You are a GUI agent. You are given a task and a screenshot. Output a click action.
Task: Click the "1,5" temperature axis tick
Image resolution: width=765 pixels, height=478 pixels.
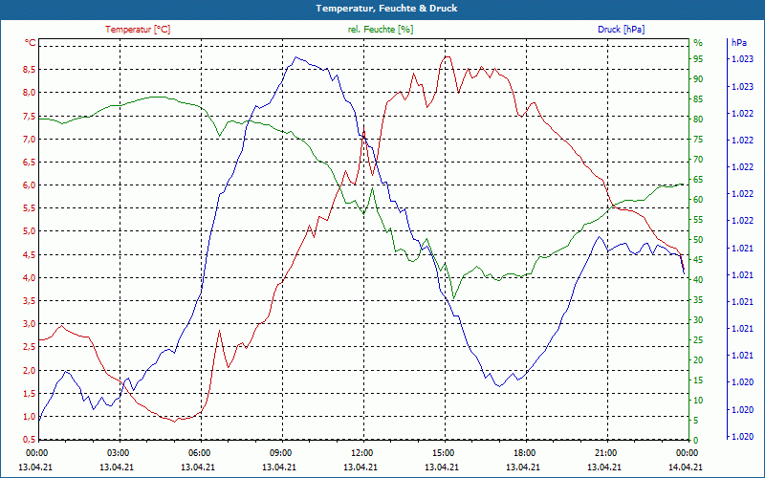tap(29, 394)
